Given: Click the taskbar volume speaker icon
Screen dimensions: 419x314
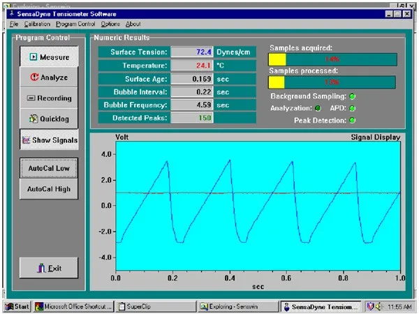Looking at the screenshot, I should tap(375, 306).
